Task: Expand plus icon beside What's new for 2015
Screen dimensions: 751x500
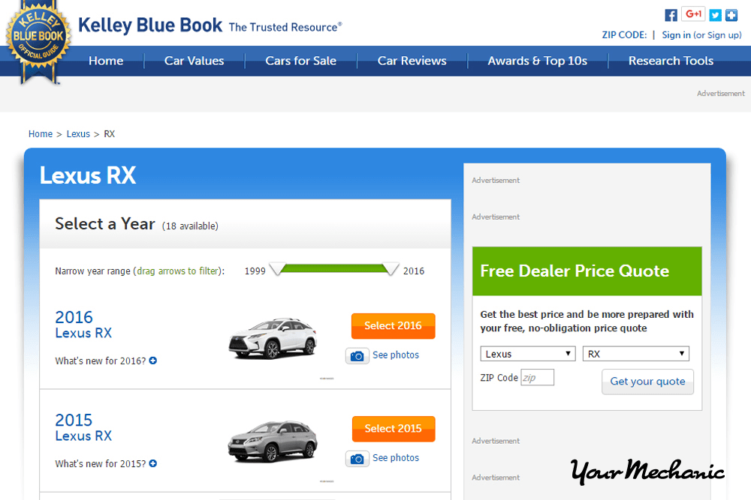Action: tap(152, 463)
